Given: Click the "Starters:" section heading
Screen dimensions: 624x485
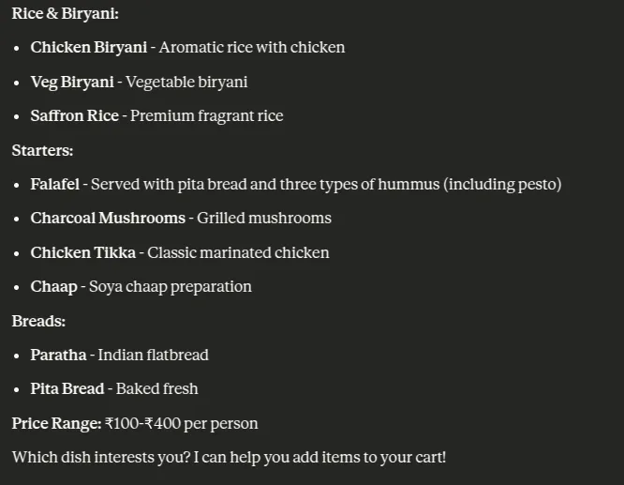Looking at the screenshot, I should (x=42, y=150).
